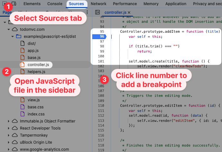Click the 'self.model.create(title' code on line 101
This screenshot has width=222, height=152.
click(154, 61)
